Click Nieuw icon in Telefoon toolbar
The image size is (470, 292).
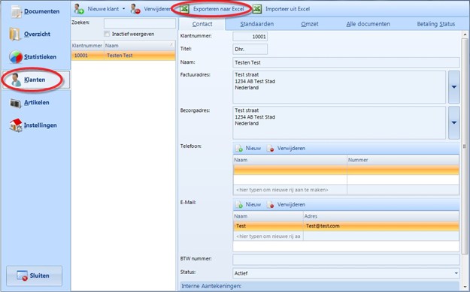(x=239, y=149)
